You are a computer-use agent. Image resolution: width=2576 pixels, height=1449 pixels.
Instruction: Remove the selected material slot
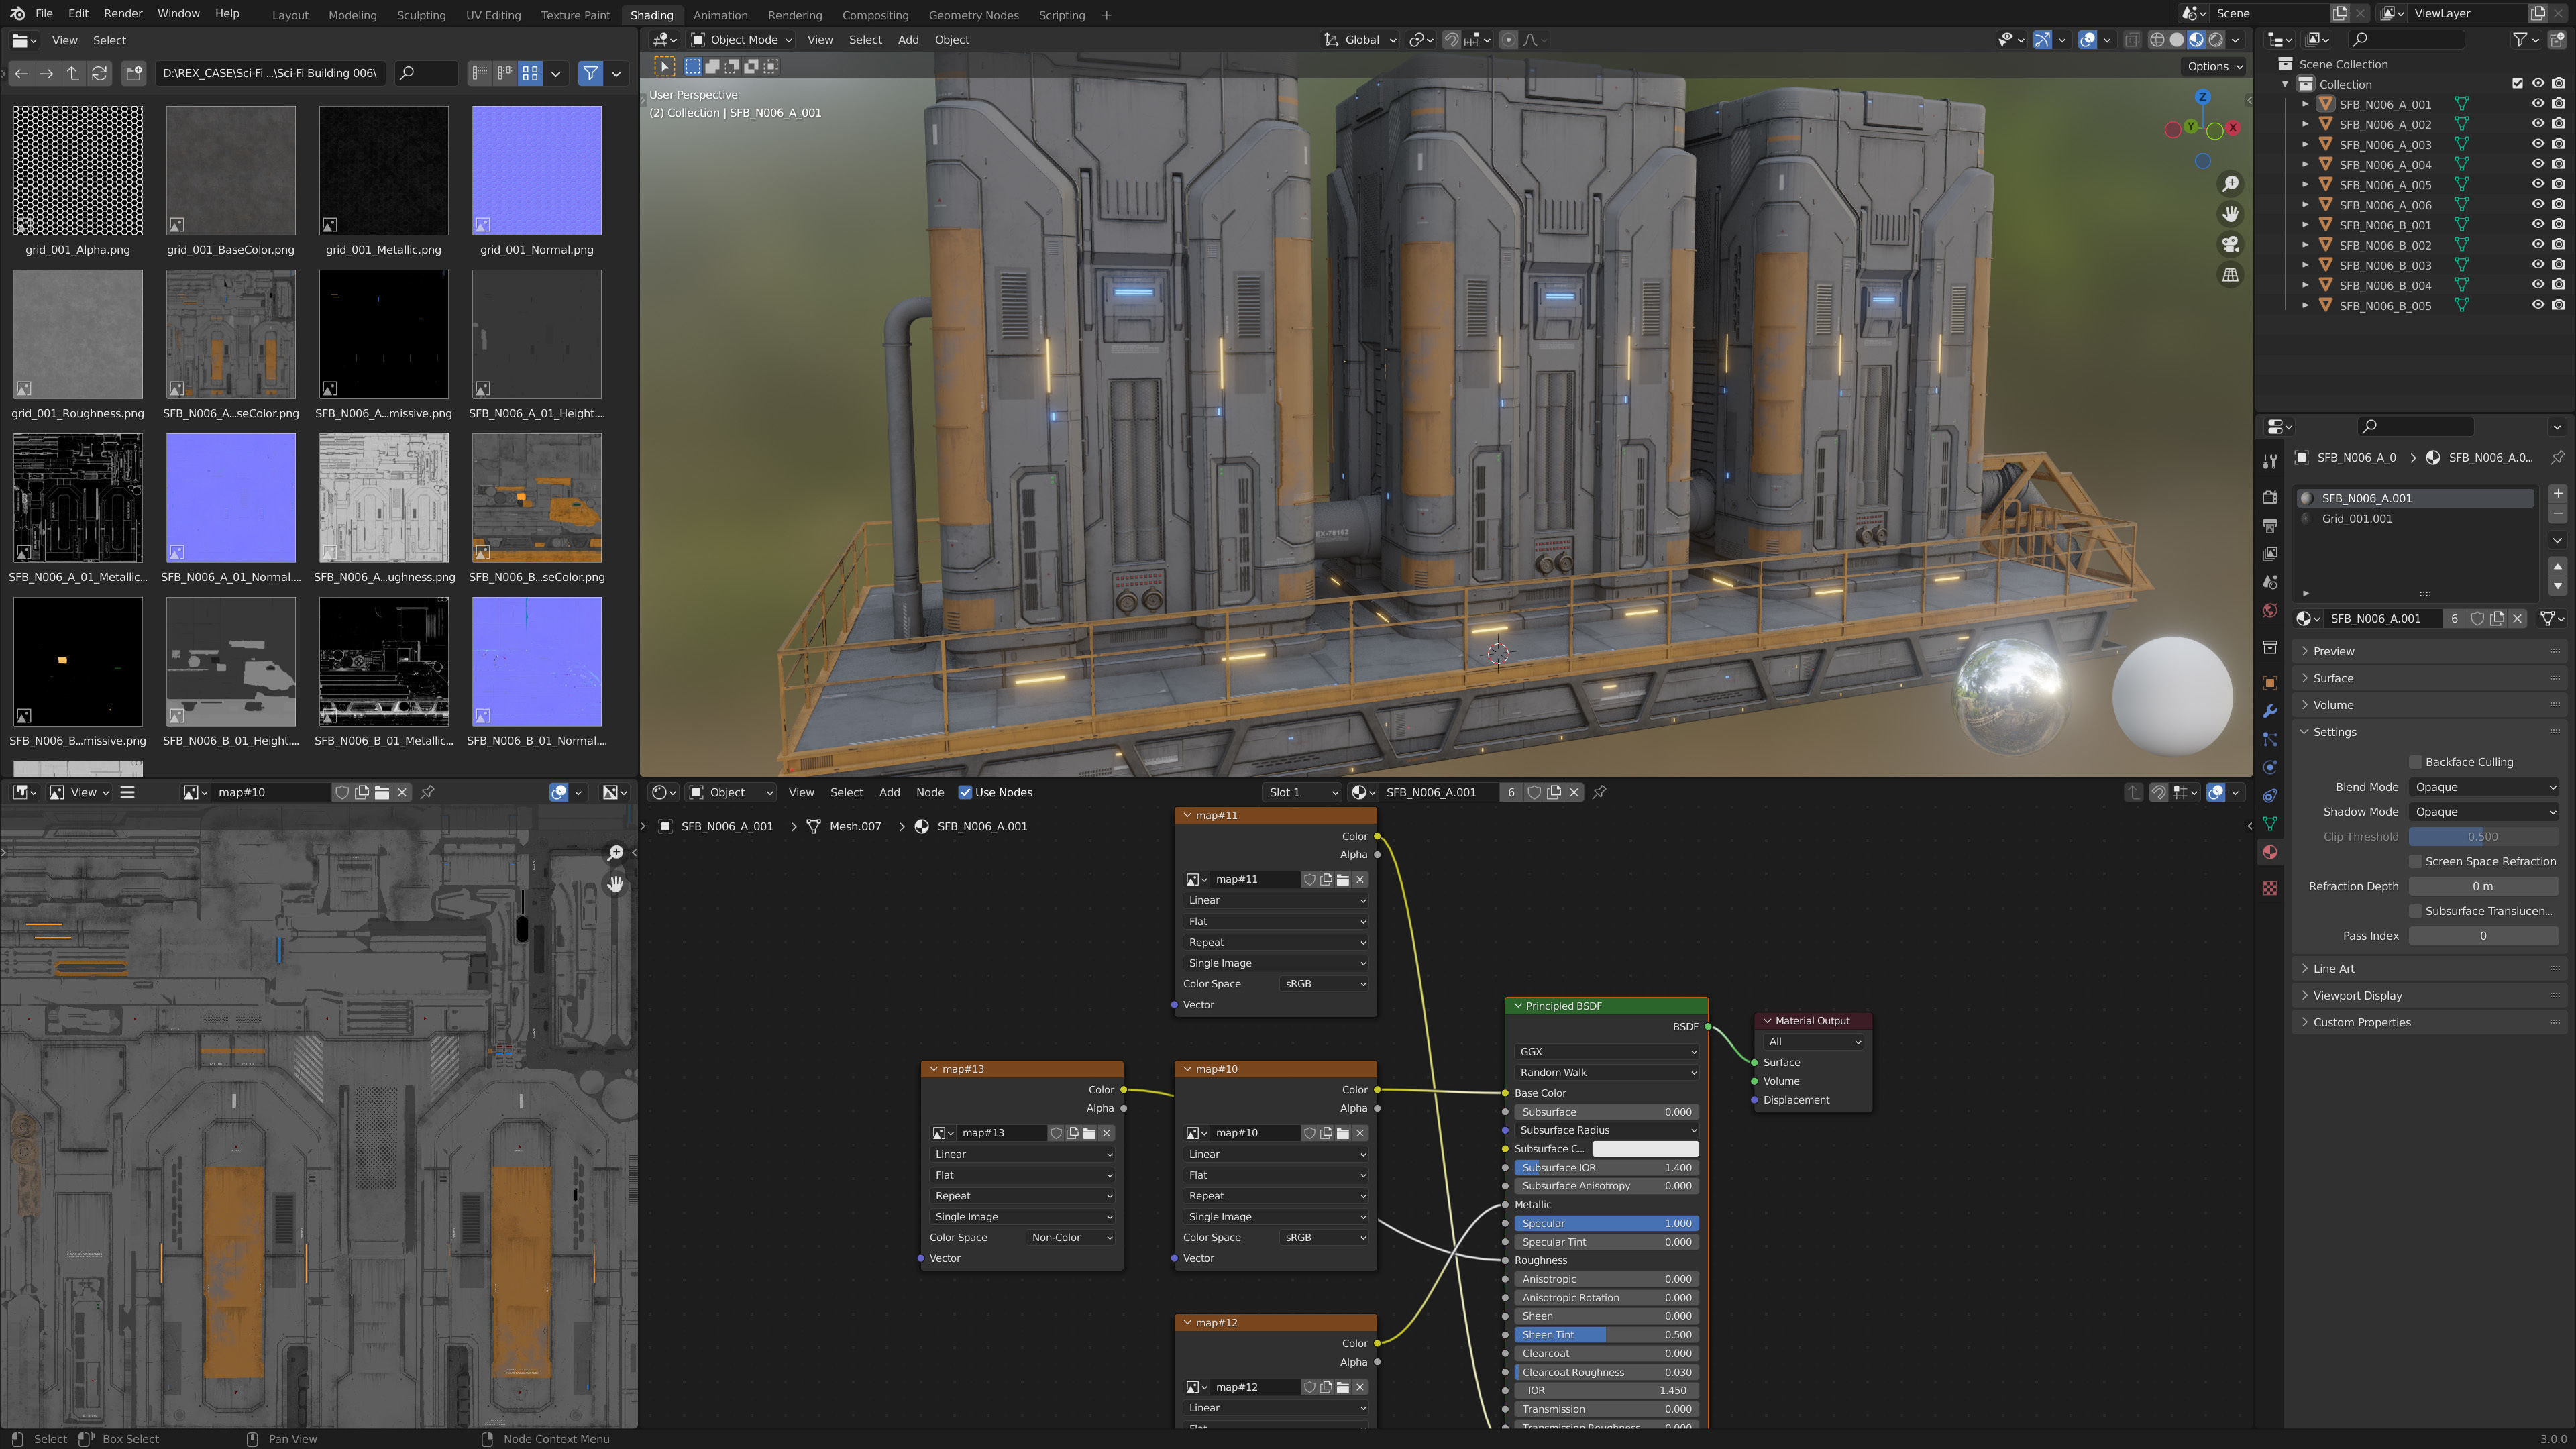[2558, 514]
